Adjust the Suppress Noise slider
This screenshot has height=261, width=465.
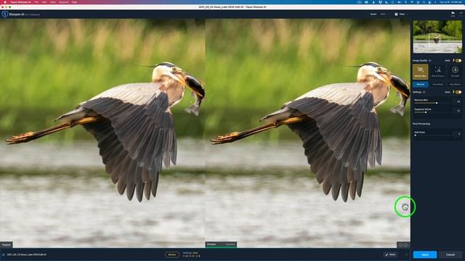coord(432,112)
